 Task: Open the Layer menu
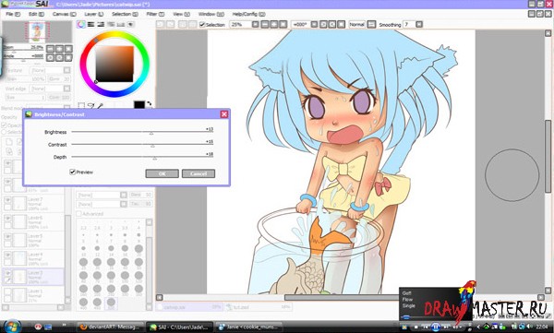pyautogui.click(x=94, y=14)
